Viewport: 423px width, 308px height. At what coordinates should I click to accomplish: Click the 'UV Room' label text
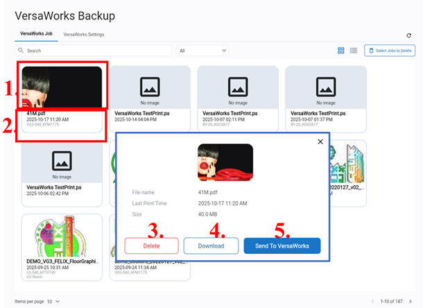coord(34,277)
